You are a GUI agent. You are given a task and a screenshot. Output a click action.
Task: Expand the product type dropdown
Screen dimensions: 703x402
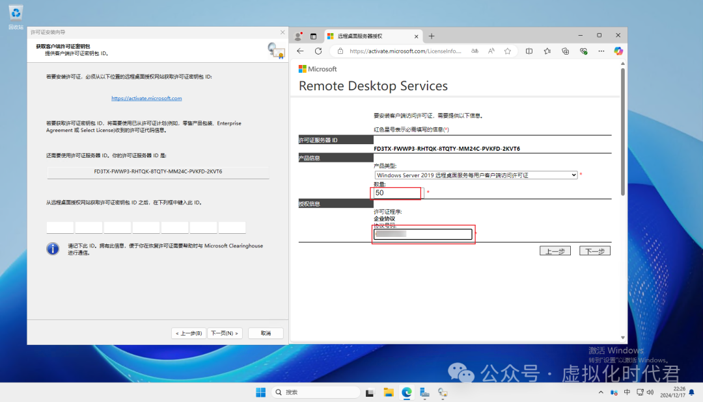573,175
